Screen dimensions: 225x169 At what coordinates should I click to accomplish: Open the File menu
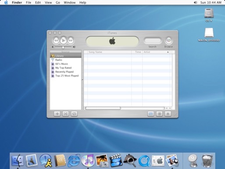[x=29, y=3]
